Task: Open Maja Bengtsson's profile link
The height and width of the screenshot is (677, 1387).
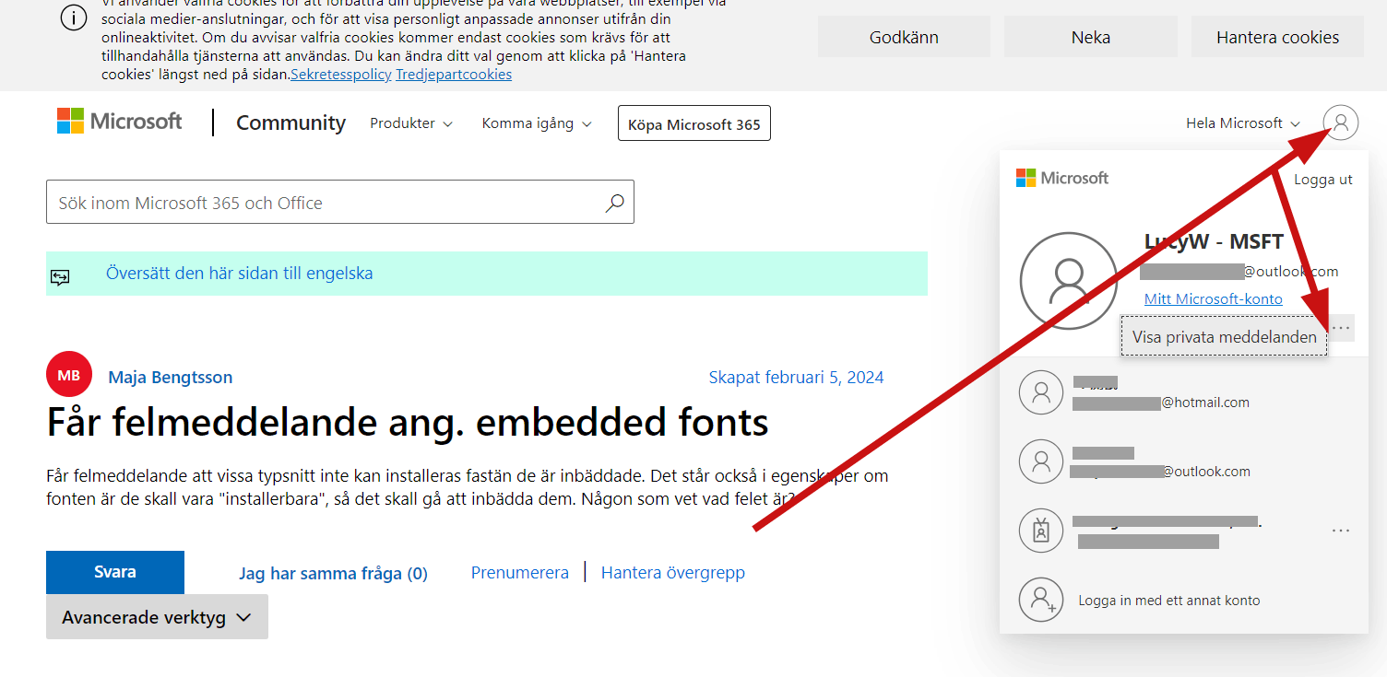Action: click(171, 378)
